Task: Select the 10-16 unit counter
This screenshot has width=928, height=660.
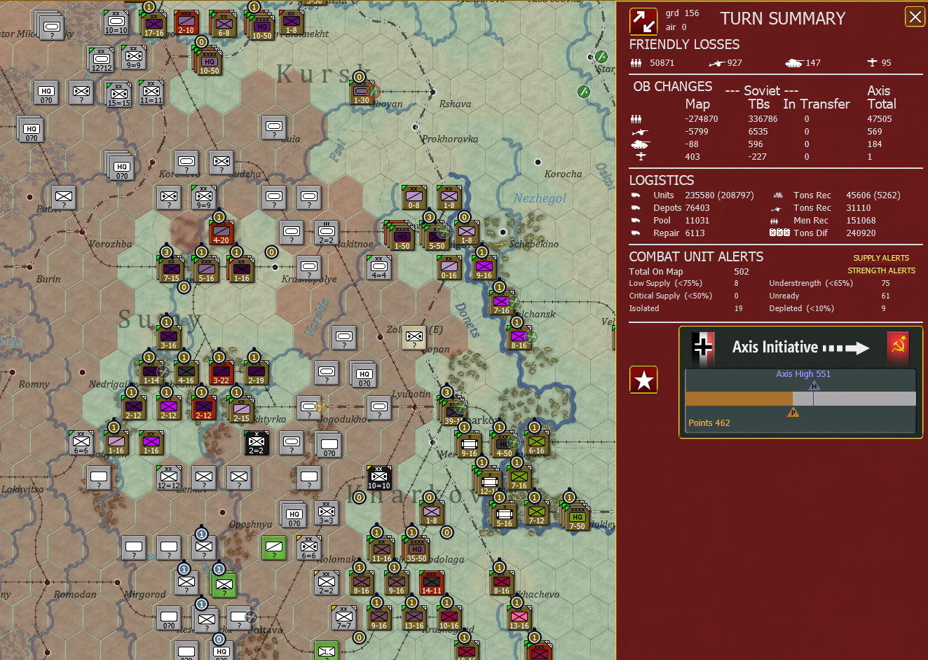Action: point(449,619)
